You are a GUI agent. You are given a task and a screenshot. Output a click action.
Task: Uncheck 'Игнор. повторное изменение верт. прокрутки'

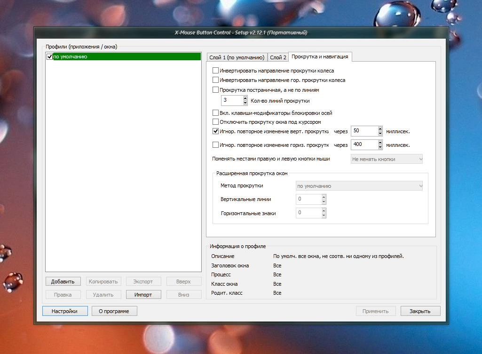215,131
